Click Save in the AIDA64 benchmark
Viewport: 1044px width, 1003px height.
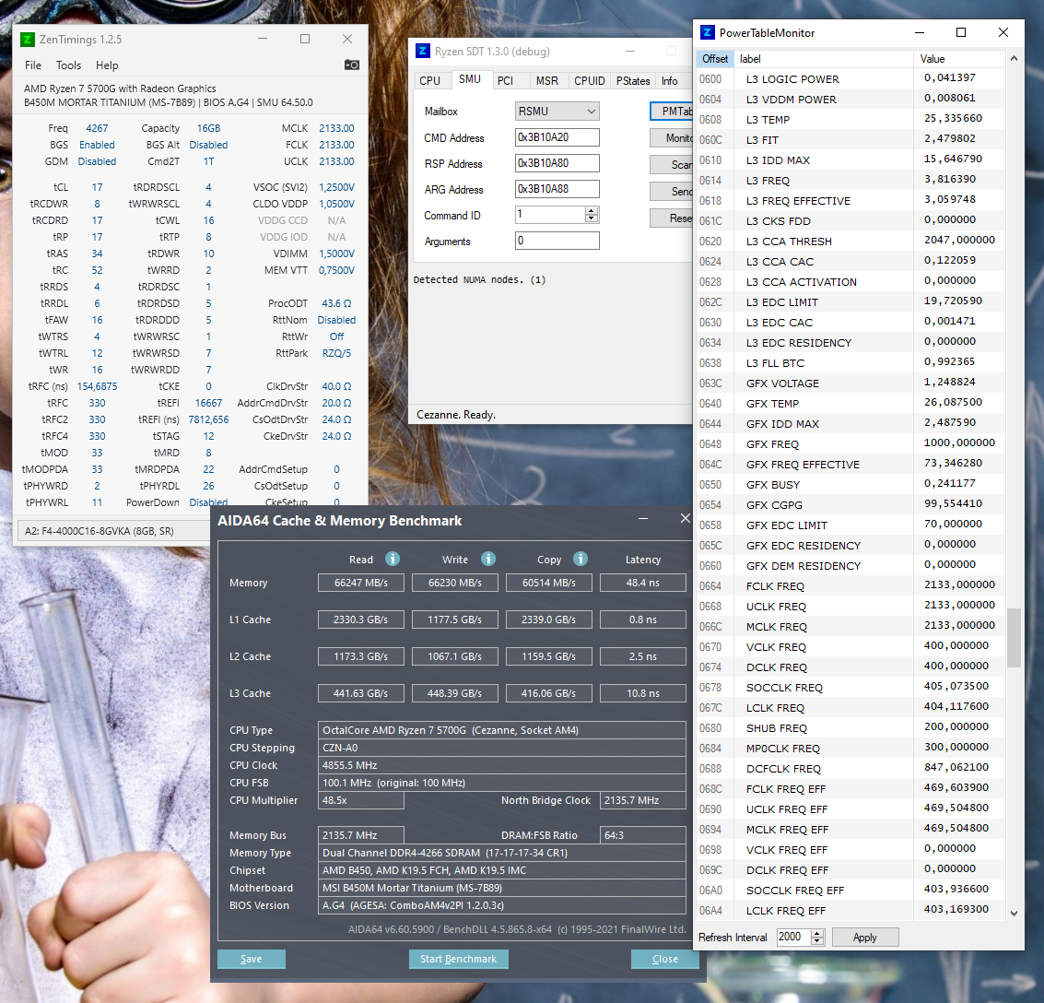[x=251, y=959]
